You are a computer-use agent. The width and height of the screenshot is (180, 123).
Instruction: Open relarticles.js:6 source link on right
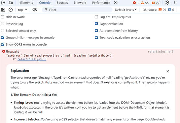coord(161,51)
